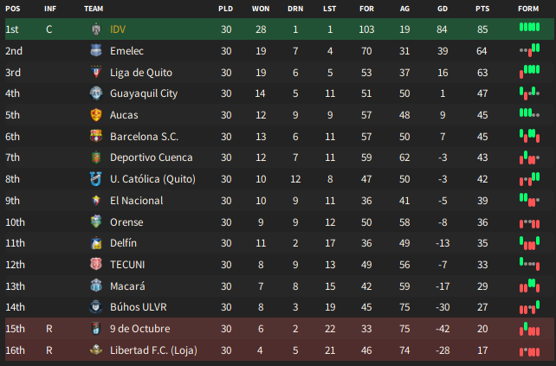Image resolution: width=556 pixels, height=366 pixels.
Task: Click the form indicator for TECUNI
Action: [x=529, y=264]
